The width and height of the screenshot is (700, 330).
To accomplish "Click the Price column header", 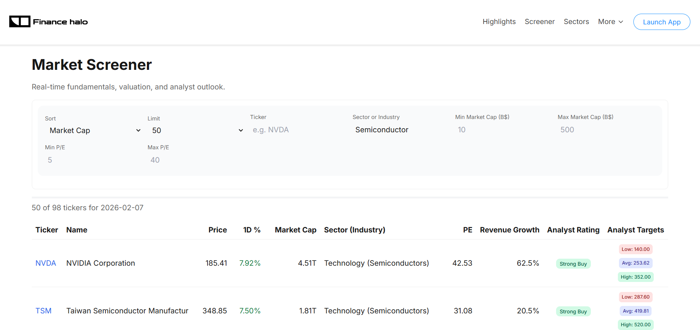I will tap(218, 230).
